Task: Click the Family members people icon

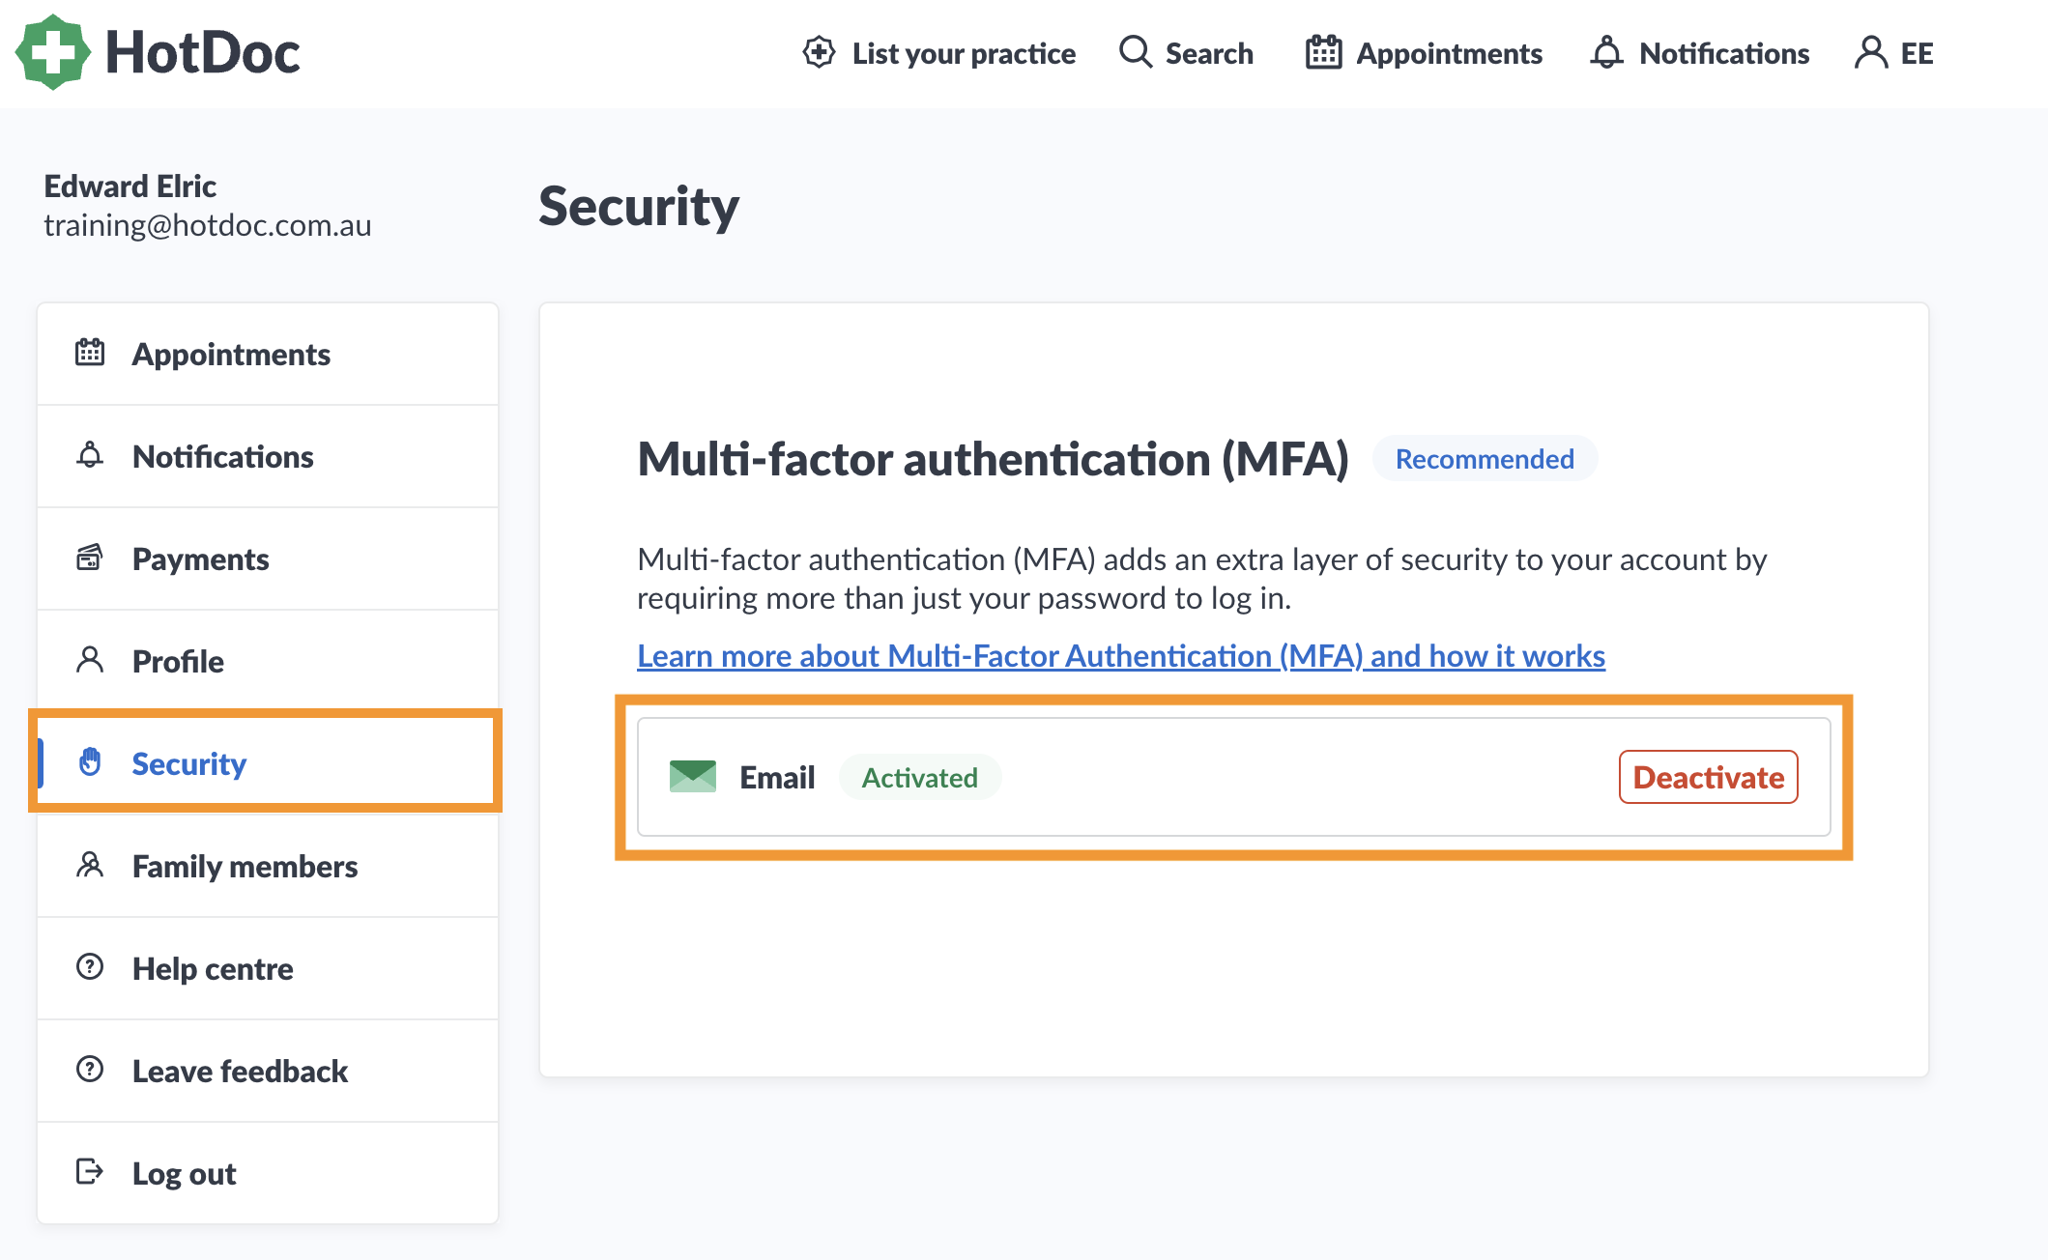Action: (x=90, y=865)
